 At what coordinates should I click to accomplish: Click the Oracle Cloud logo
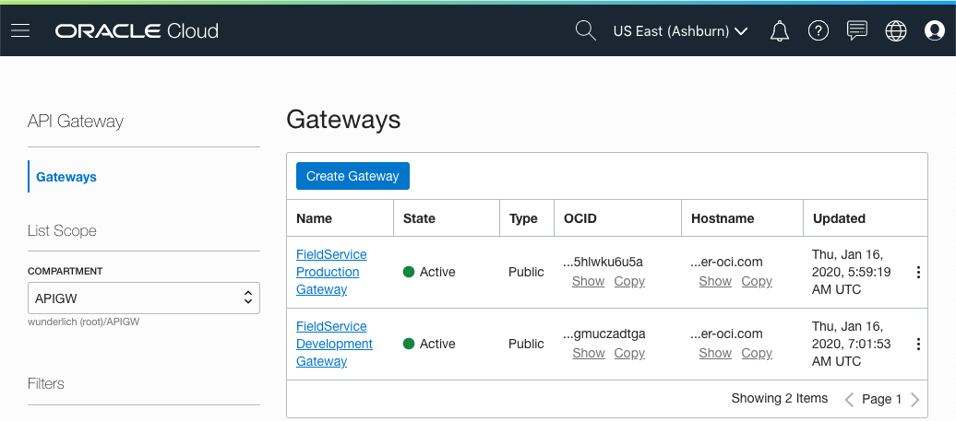(x=137, y=30)
